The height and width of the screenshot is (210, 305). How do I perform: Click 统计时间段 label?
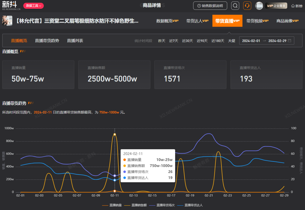click(x=143, y=41)
